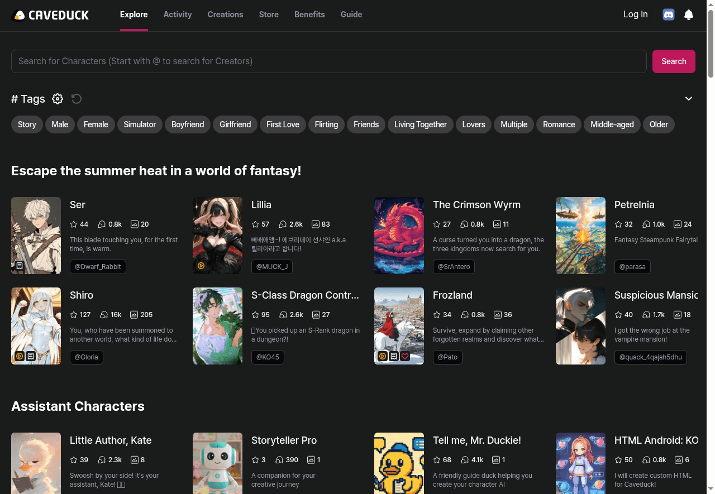Viewport: 715px width, 494px height.
Task: Switch to the Activity tab
Action: [178, 15]
